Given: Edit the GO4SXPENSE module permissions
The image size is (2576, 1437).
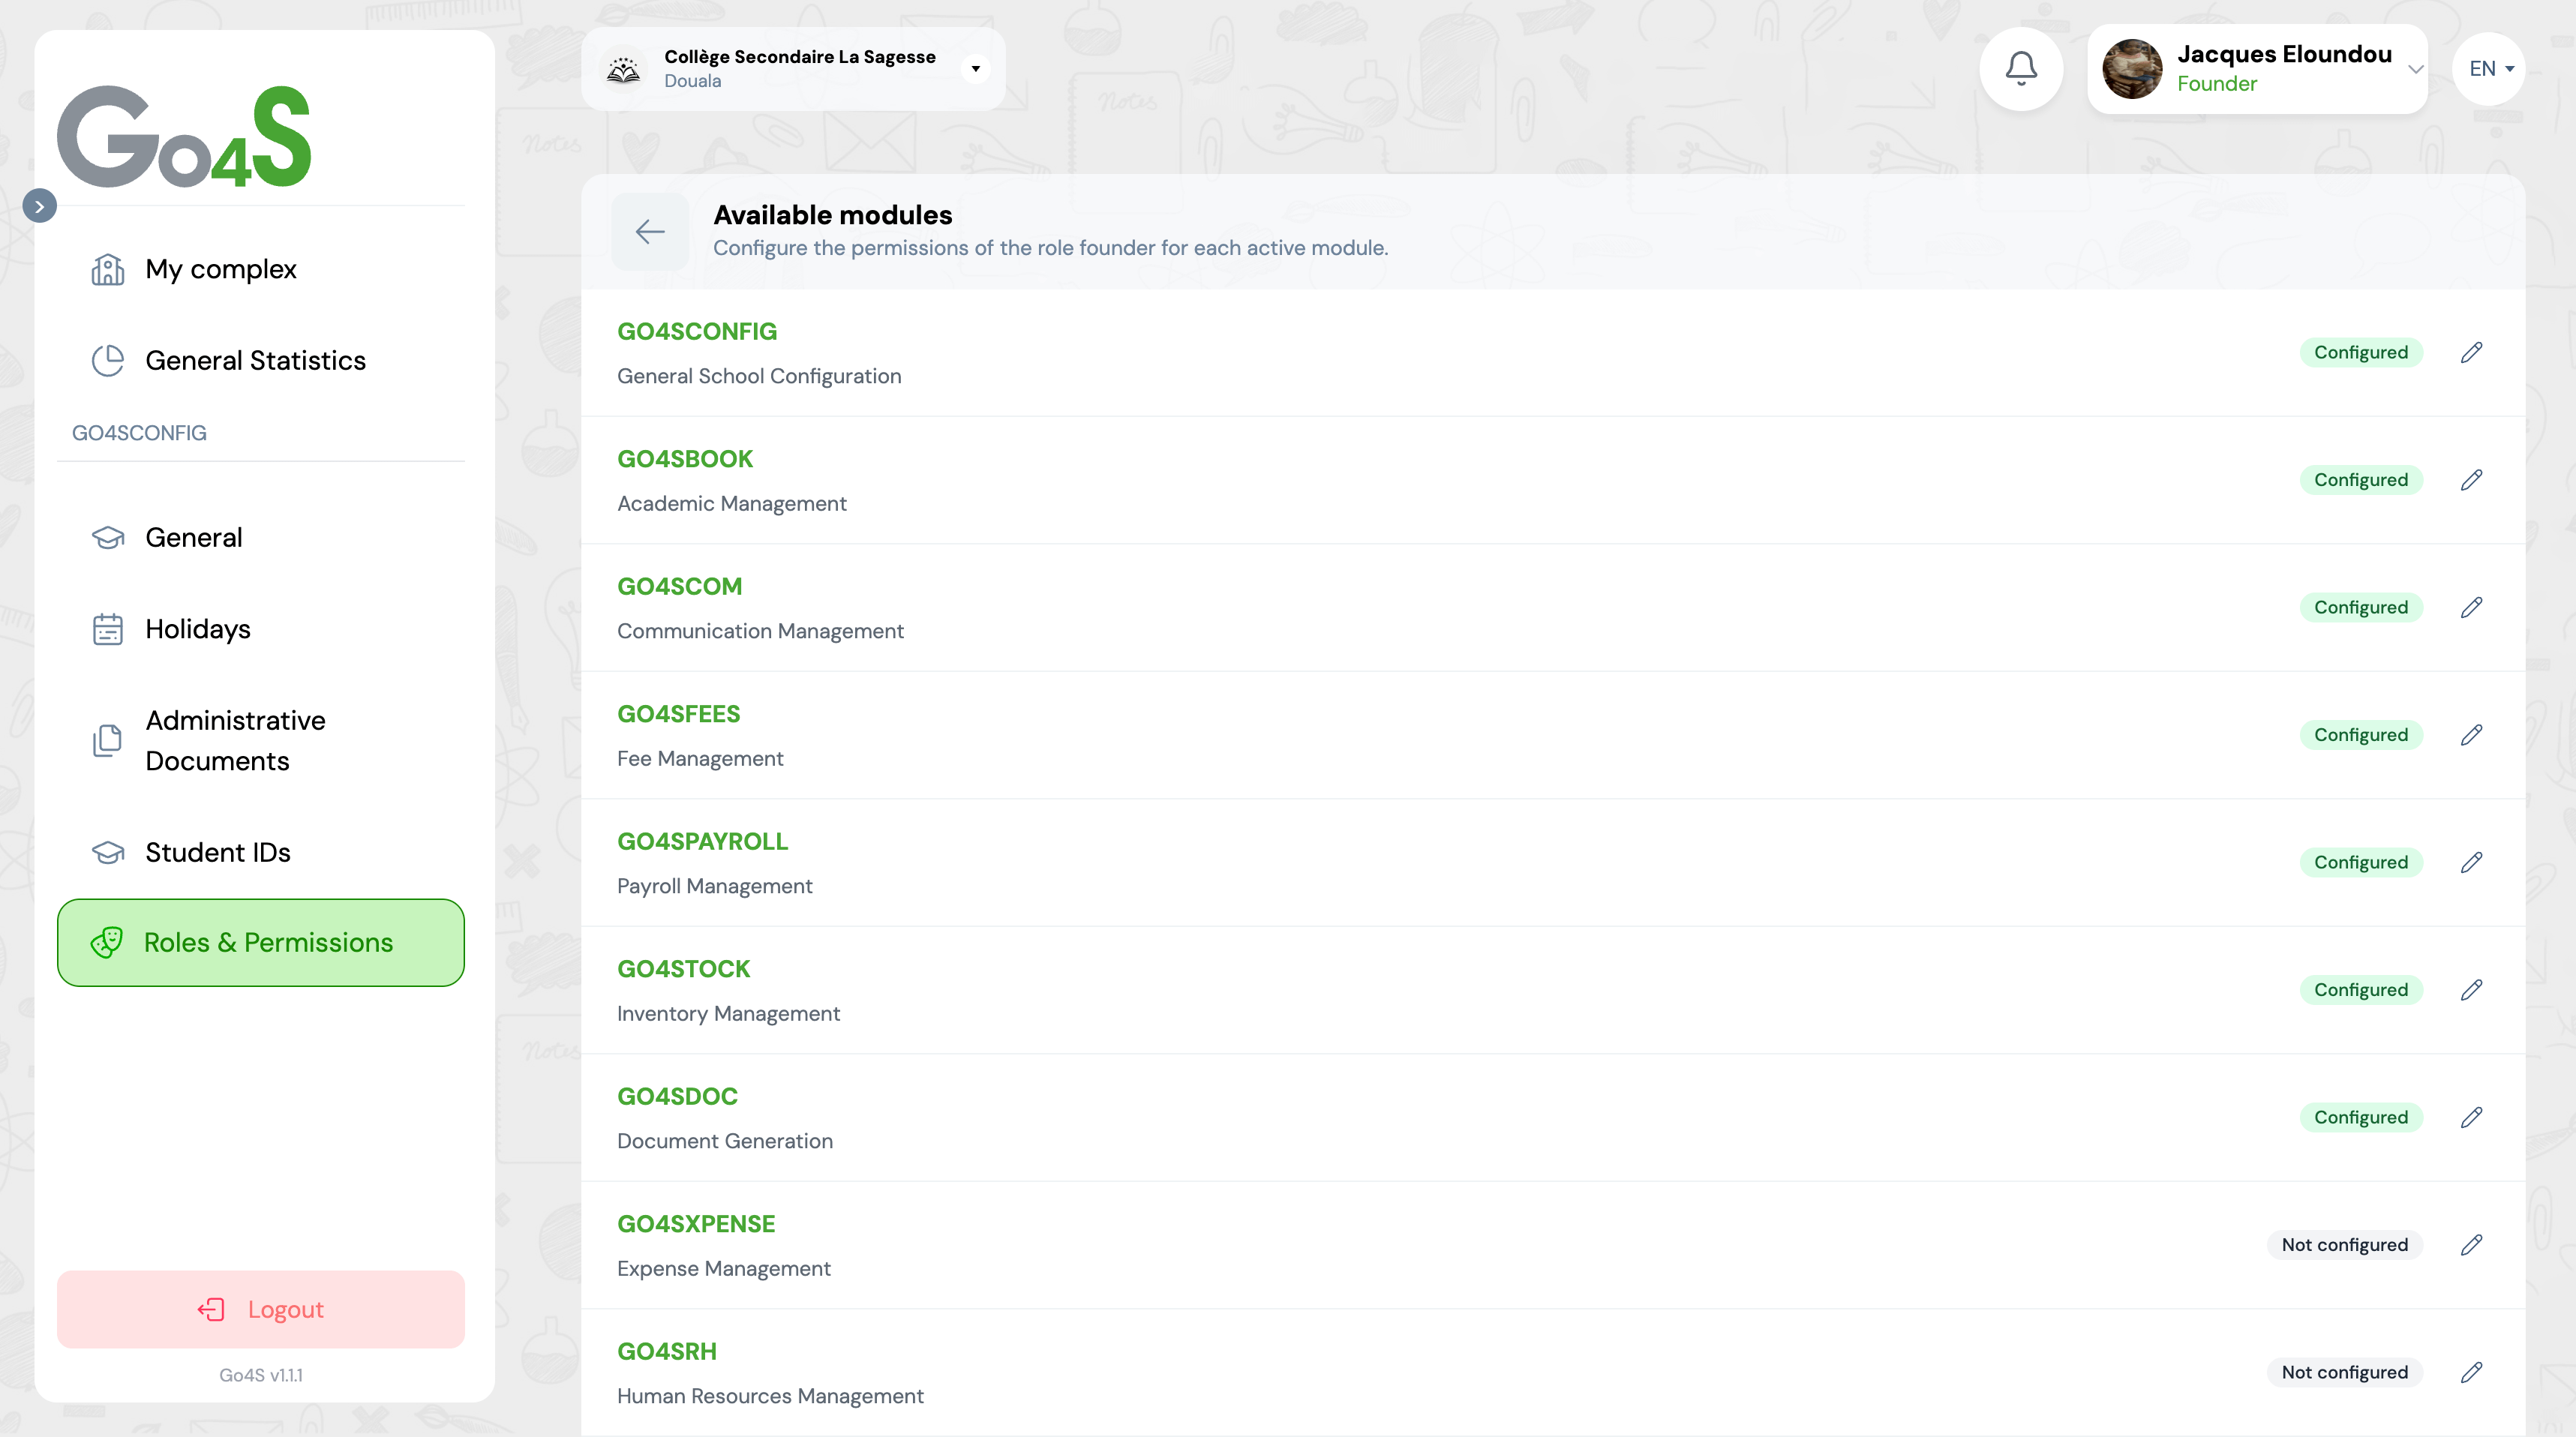Looking at the screenshot, I should [2471, 1245].
